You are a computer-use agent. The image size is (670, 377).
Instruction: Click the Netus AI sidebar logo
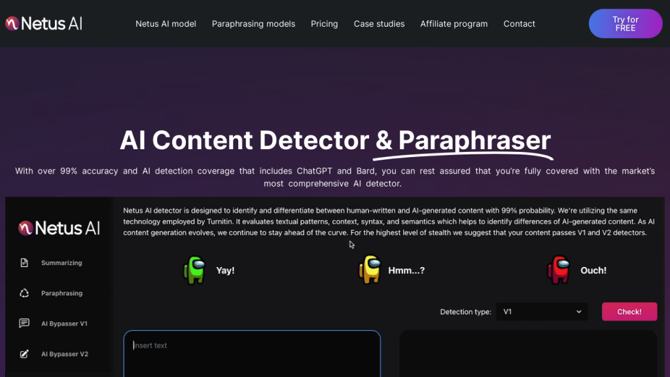(59, 228)
